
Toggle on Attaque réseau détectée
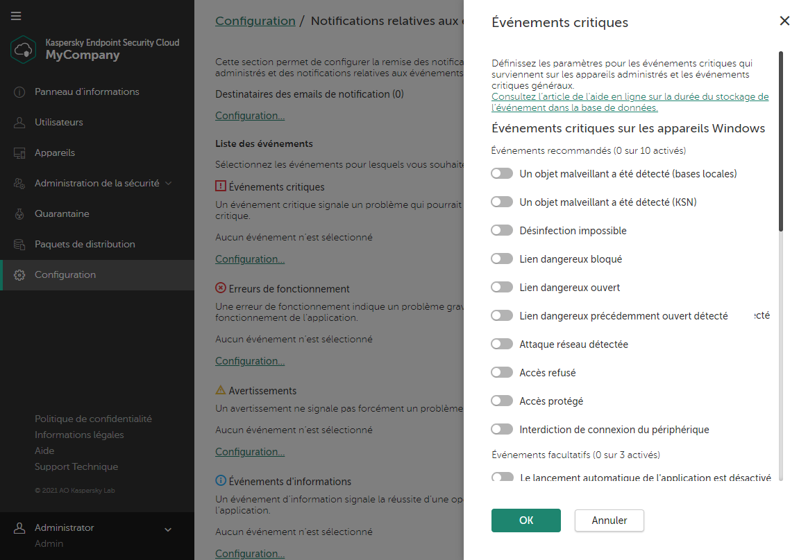tap(501, 344)
